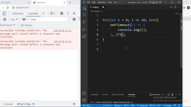Screen dimensions: 191x107
Task: Switch to the DevTools Elements tab
Action: click(x=18, y=13)
